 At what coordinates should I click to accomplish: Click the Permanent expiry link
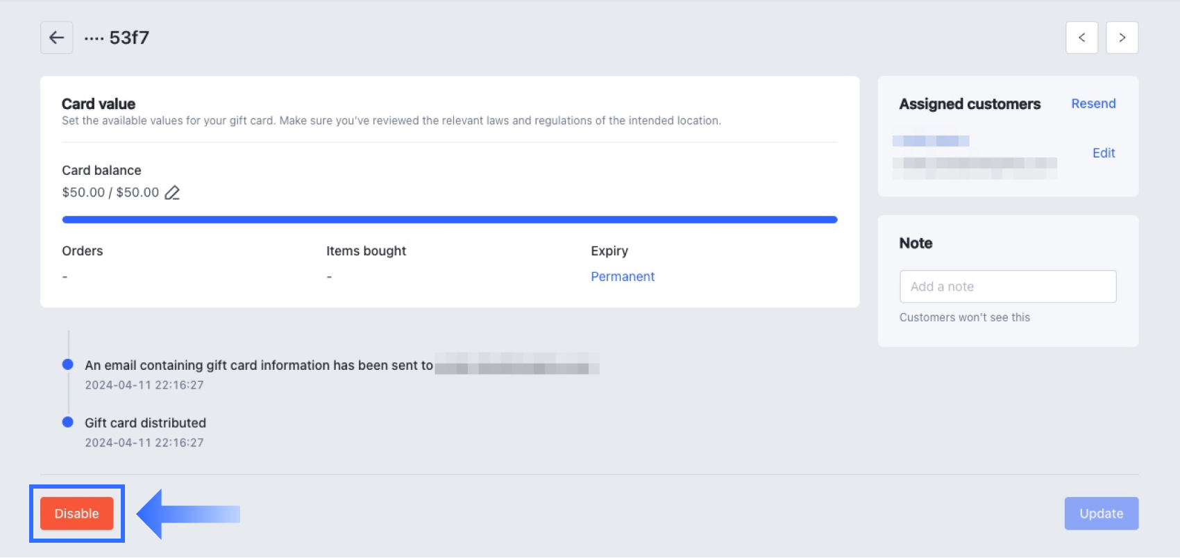pos(623,276)
